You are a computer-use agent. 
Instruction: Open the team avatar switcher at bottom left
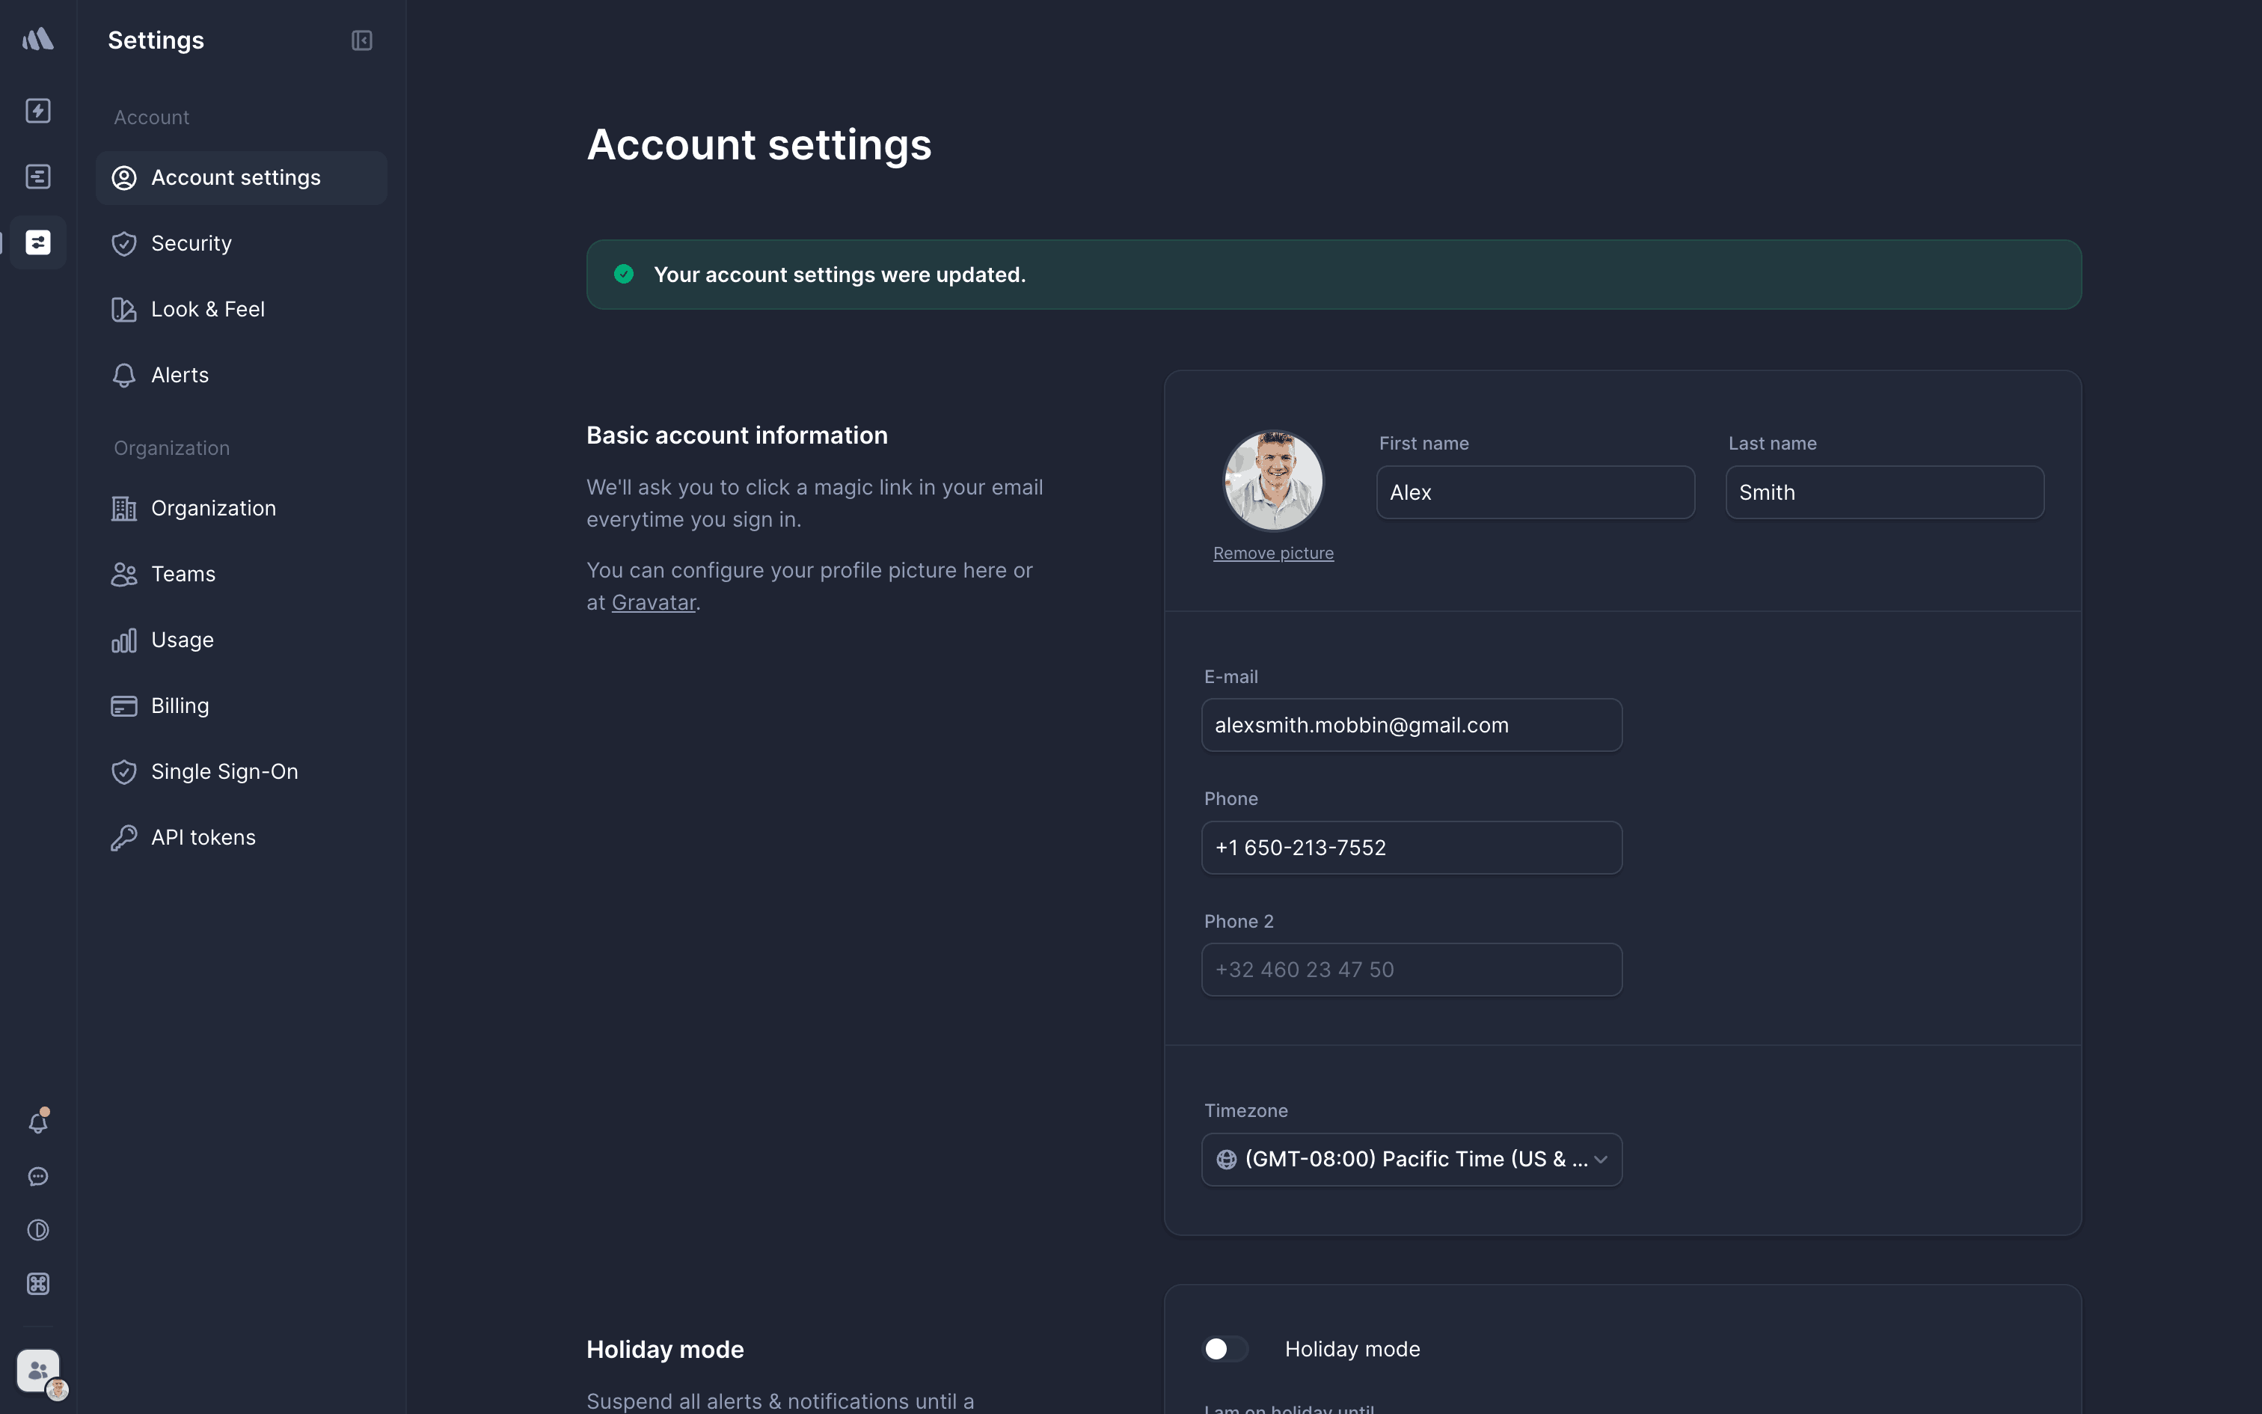pyautogui.click(x=38, y=1371)
